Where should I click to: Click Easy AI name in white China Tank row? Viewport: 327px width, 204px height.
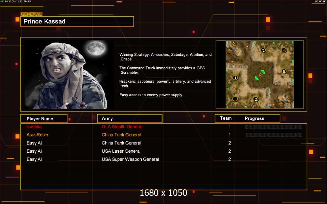tap(34, 143)
